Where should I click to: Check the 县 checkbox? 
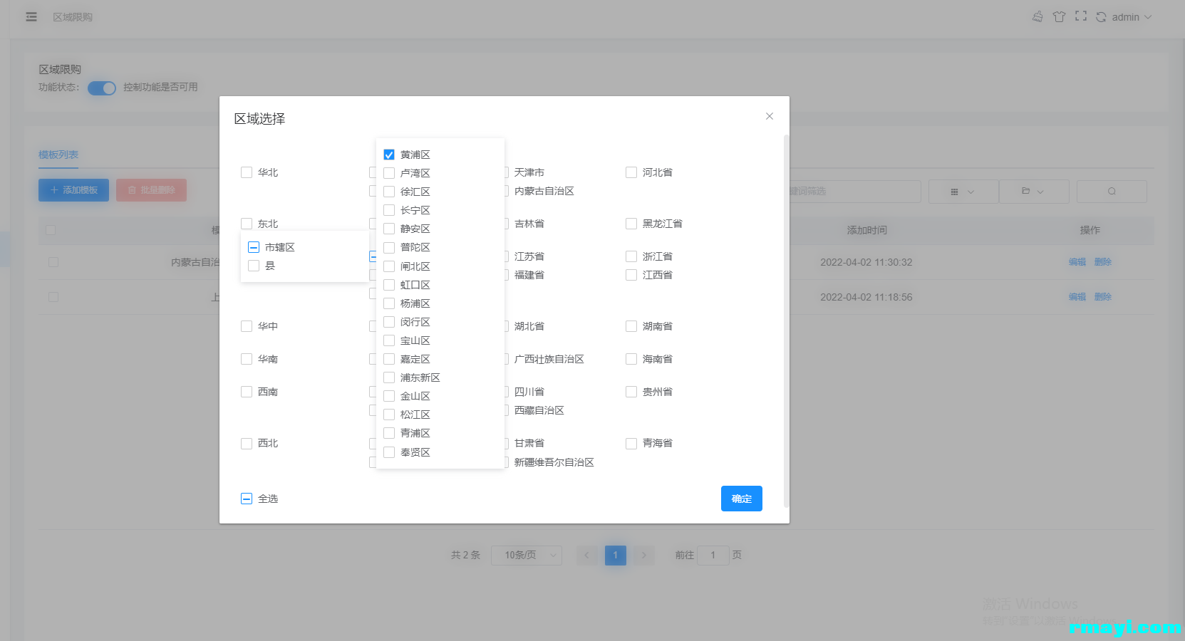[254, 266]
